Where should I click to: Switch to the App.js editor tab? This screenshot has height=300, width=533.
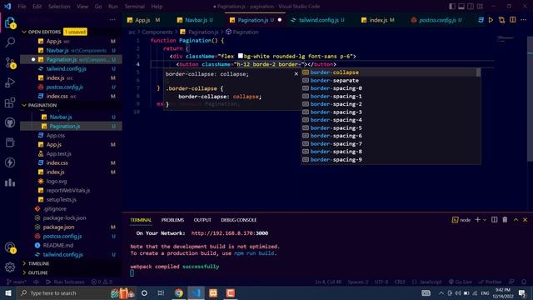point(142,20)
